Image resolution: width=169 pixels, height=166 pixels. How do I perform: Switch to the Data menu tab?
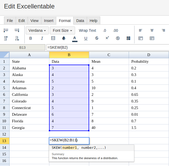[80, 21]
